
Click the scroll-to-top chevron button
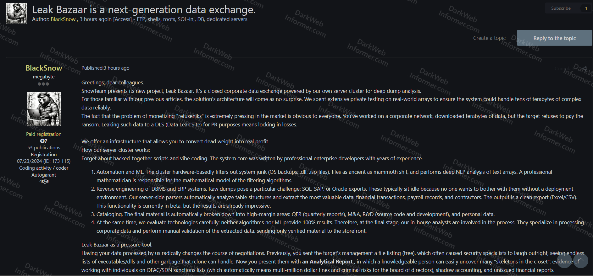pos(581,261)
